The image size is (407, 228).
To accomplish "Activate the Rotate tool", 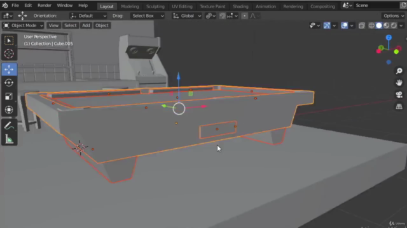I will tap(9, 83).
